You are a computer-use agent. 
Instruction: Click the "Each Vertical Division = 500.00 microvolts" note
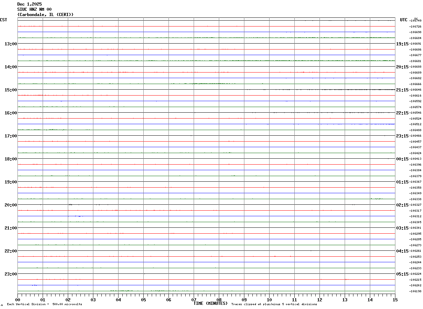pyautogui.click(x=44, y=304)
